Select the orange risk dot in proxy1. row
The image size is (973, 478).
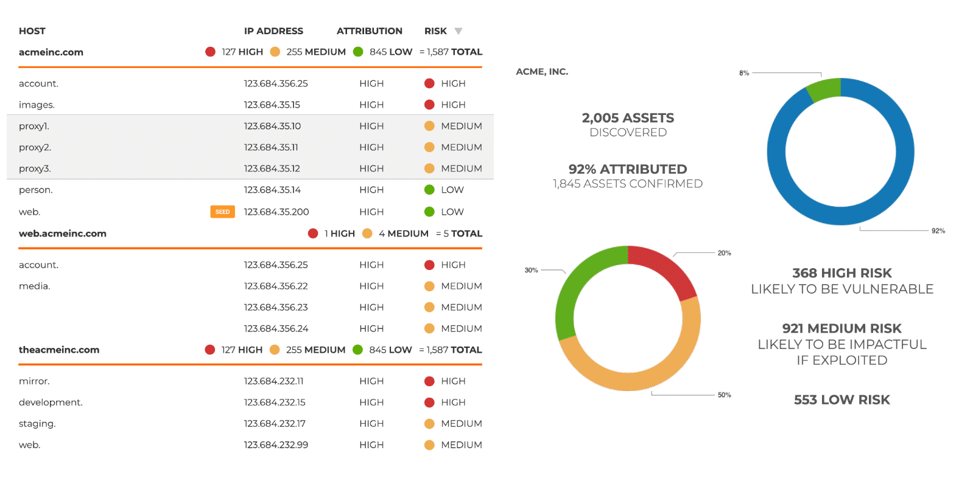click(x=429, y=126)
